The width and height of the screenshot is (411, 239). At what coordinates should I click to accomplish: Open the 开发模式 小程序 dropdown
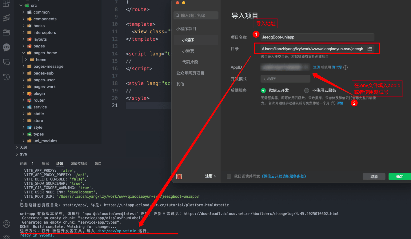(x=285, y=79)
